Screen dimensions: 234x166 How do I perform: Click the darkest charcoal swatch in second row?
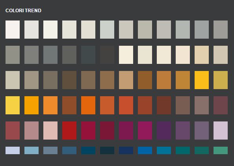pos(107,55)
